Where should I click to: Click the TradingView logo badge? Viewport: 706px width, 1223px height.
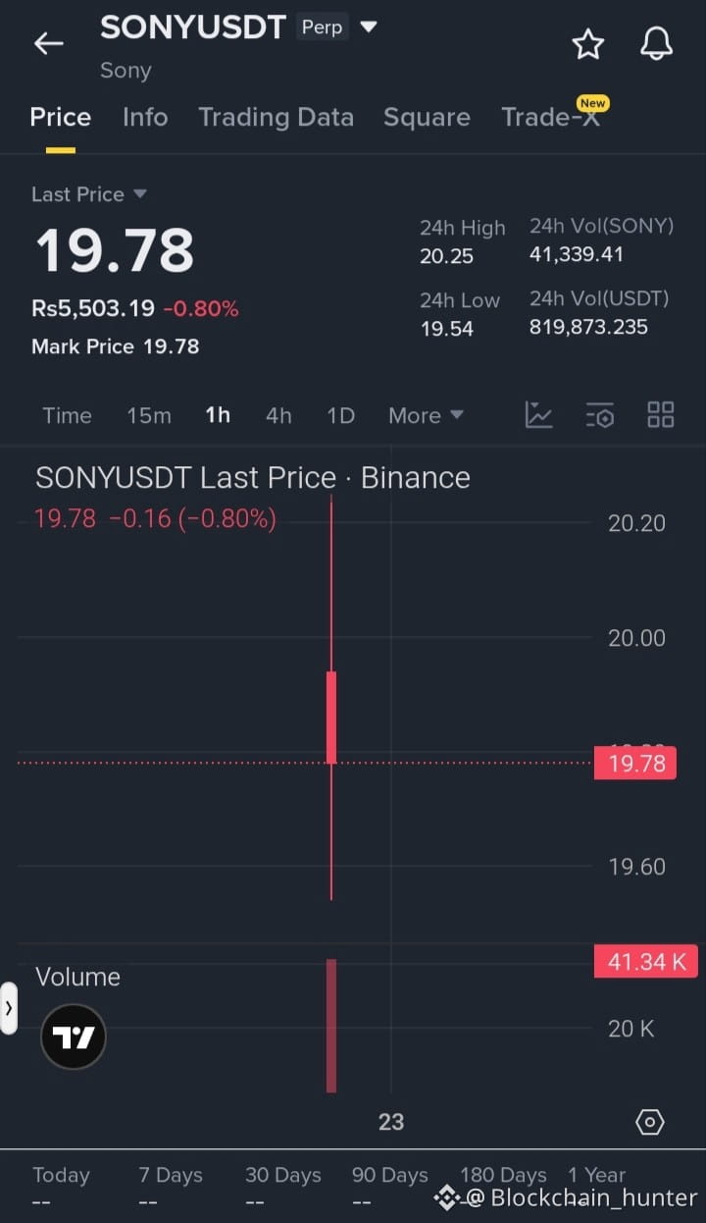pyautogui.click(x=74, y=1037)
